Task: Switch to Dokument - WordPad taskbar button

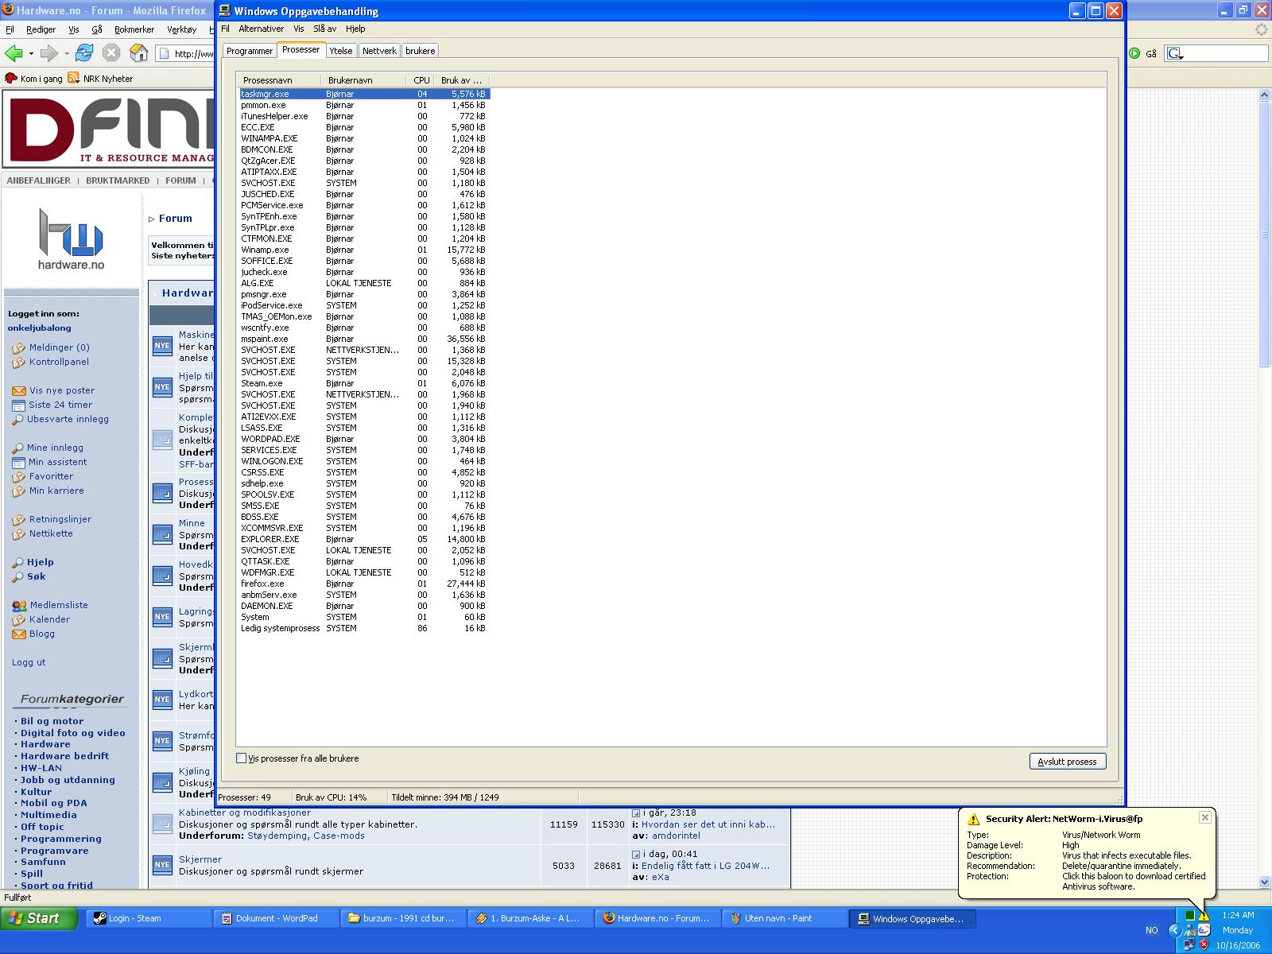Action: (x=277, y=918)
